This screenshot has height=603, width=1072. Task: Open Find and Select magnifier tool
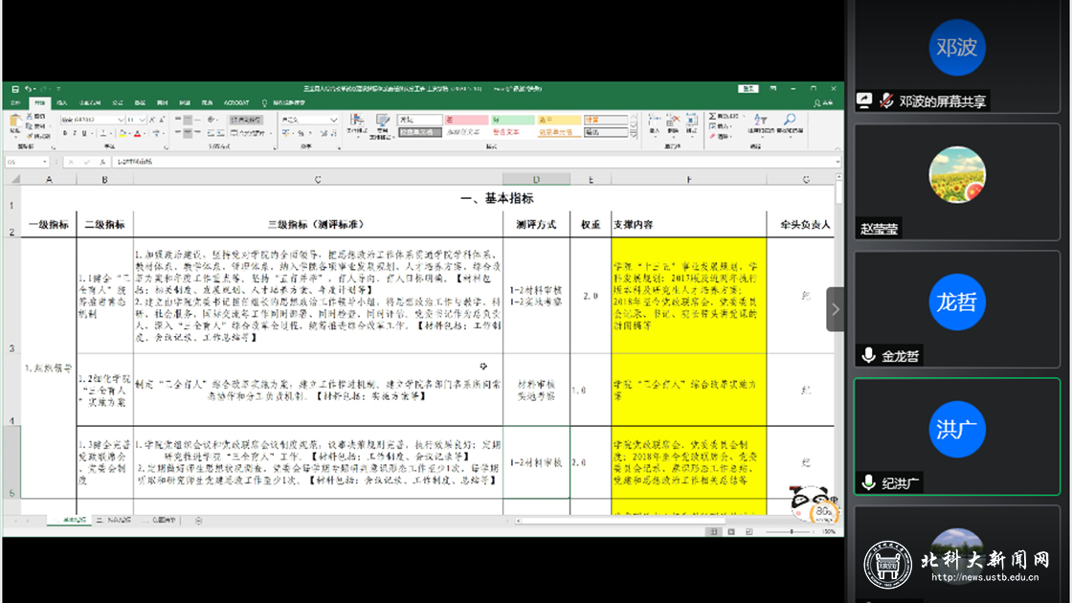coord(789,122)
